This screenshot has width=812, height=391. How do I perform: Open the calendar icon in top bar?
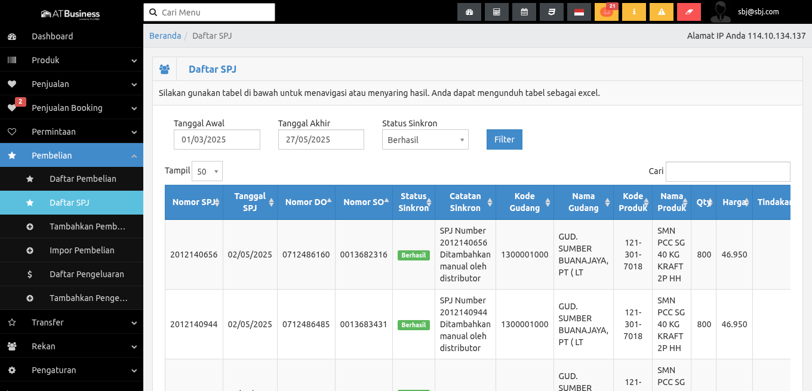pyautogui.click(x=524, y=12)
